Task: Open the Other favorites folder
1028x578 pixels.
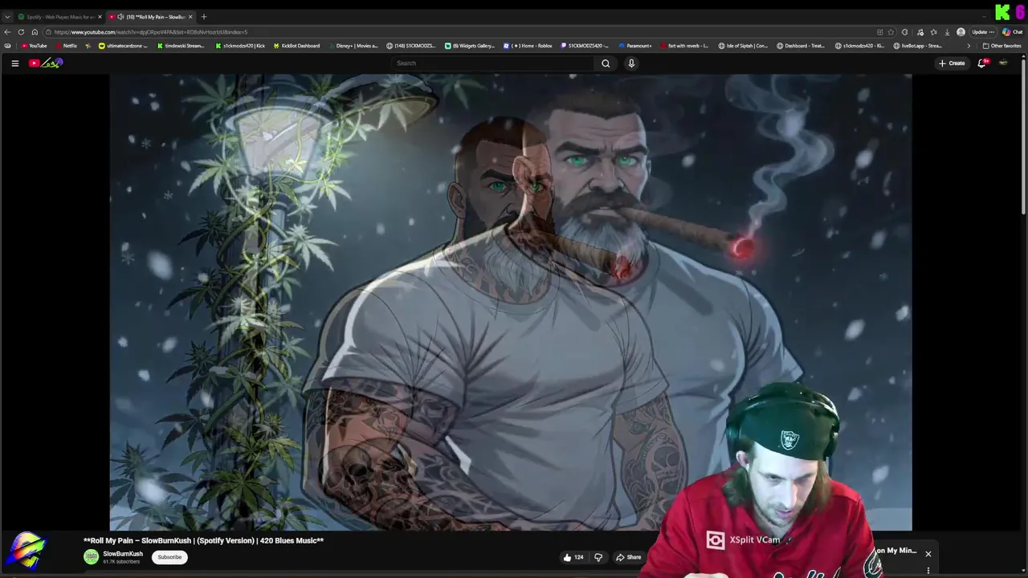Action: (1001, 46)
